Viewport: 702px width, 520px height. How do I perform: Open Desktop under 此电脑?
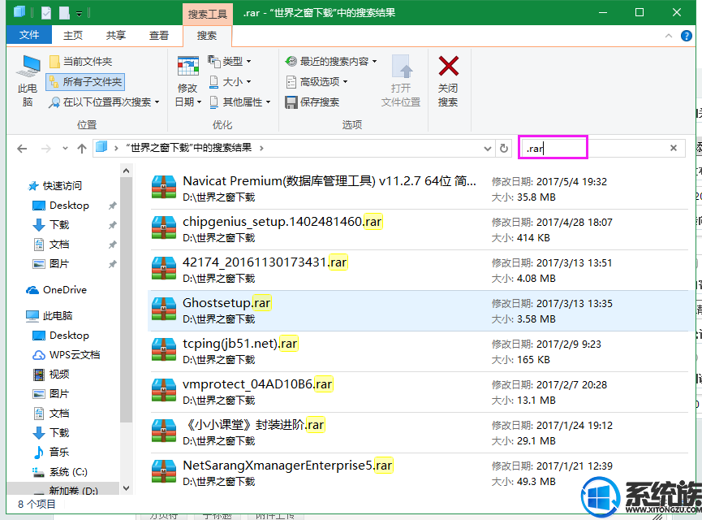[x=61, y=336]
